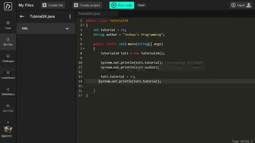Screen dimensions: 255x143
Task: Click the user profile avatar
Action: [x=8, y=129]
